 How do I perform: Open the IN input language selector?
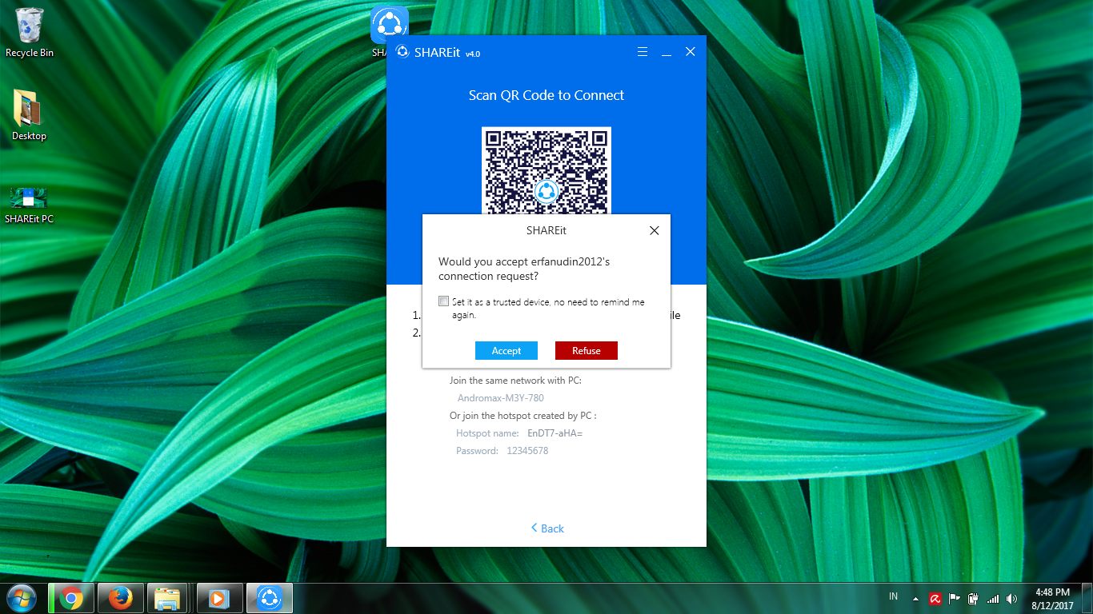click(893, 596)
